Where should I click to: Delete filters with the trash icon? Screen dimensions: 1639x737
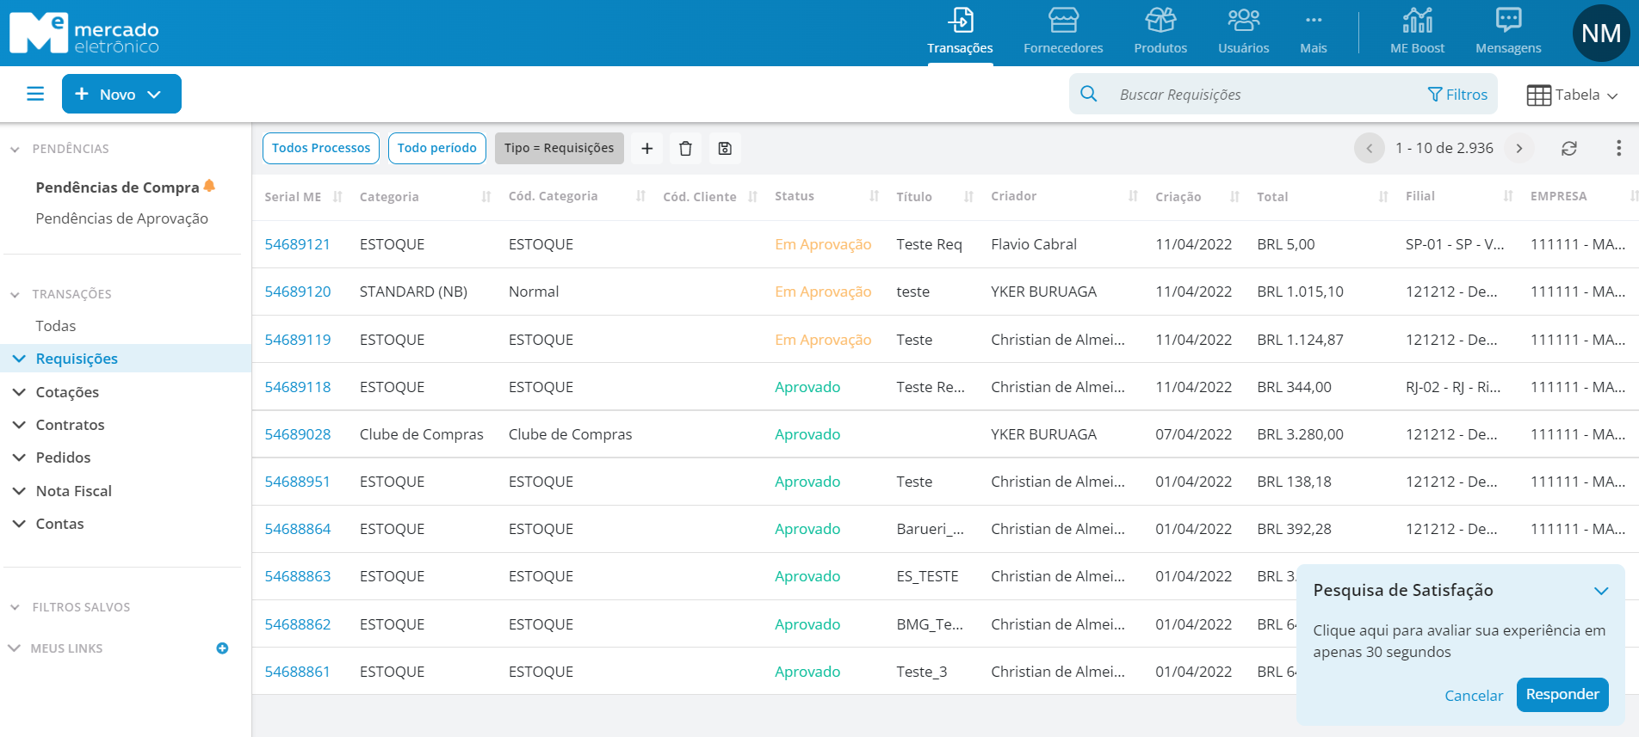(x=685, y=149)
